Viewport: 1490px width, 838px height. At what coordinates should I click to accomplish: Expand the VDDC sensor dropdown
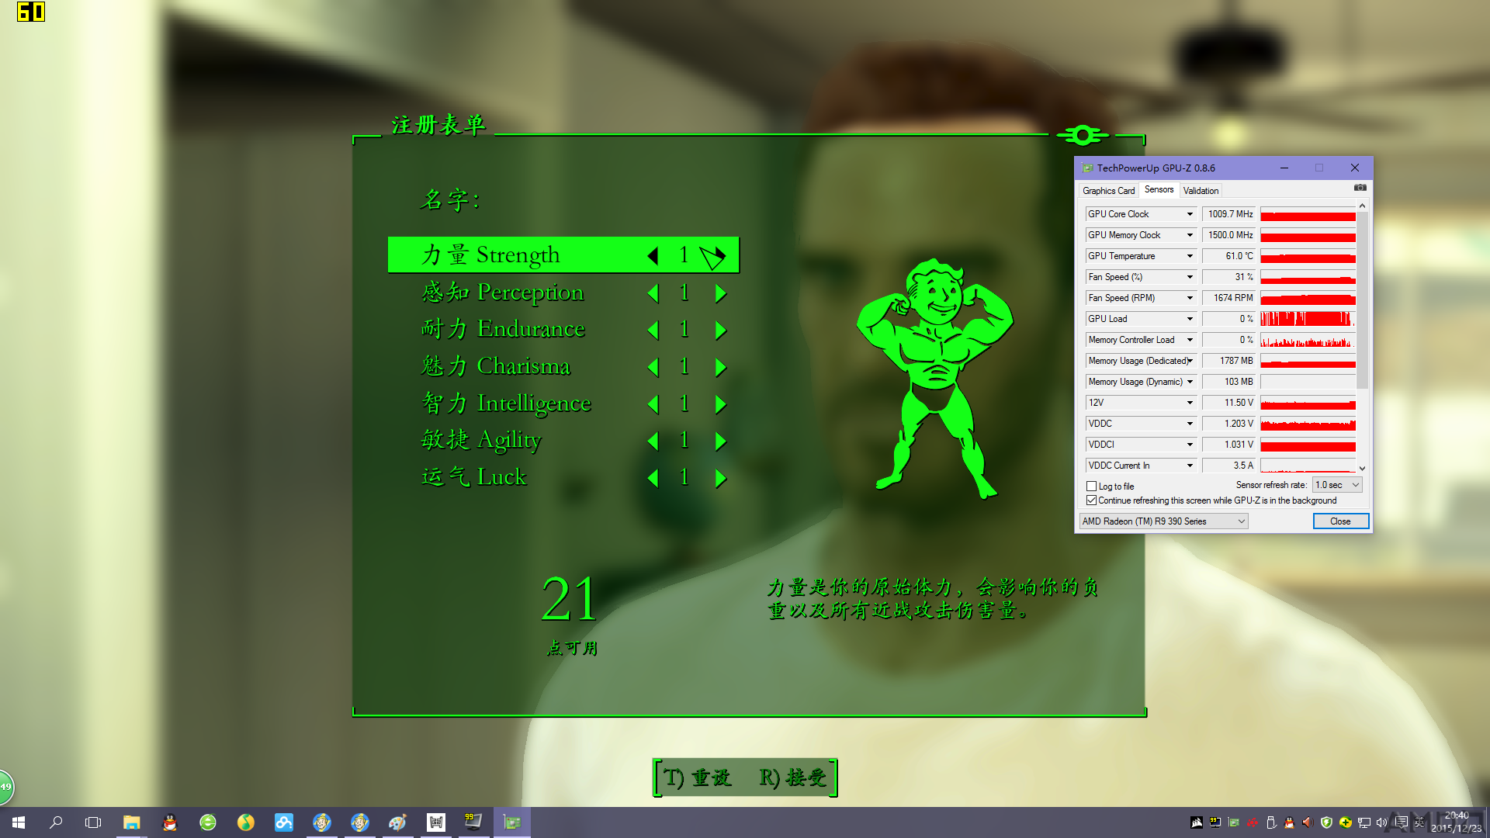click(x=1189, y=424)
